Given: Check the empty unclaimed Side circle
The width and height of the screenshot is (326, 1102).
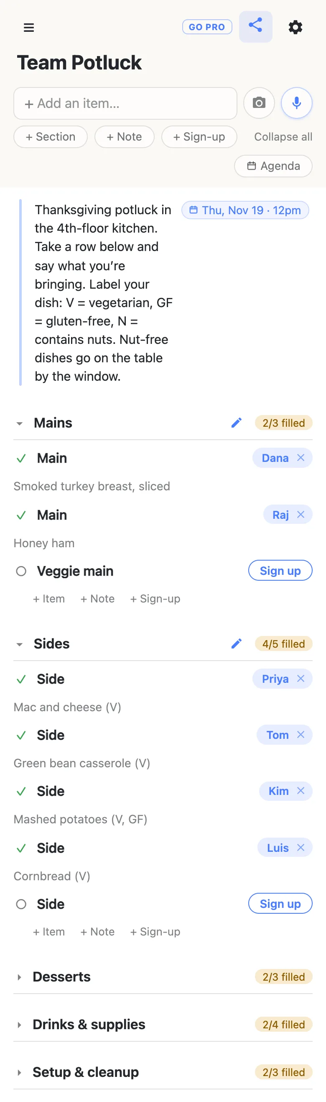Looking at the screenshot, I should [21, 904].
